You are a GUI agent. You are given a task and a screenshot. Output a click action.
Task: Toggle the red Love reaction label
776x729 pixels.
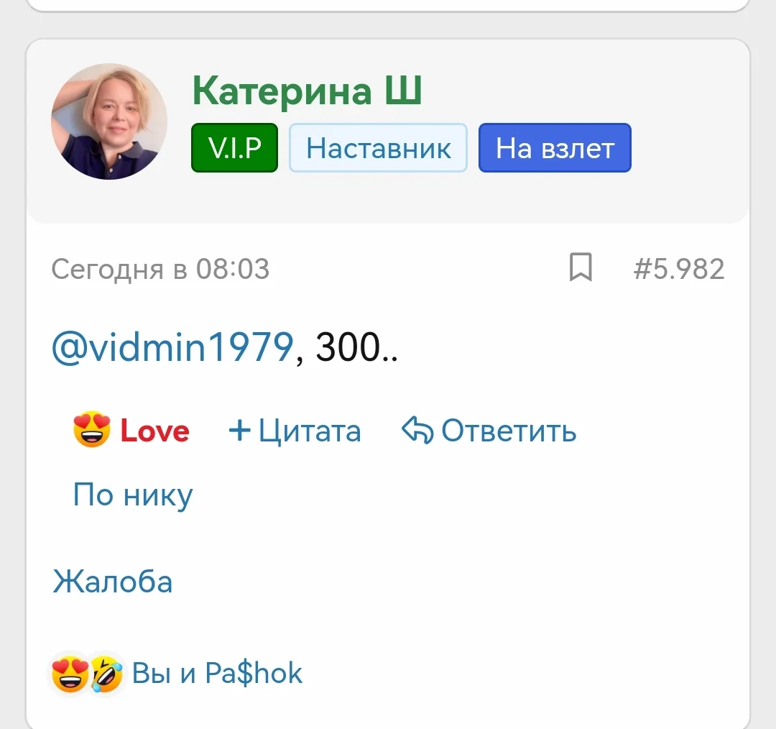tap(155, 431)
